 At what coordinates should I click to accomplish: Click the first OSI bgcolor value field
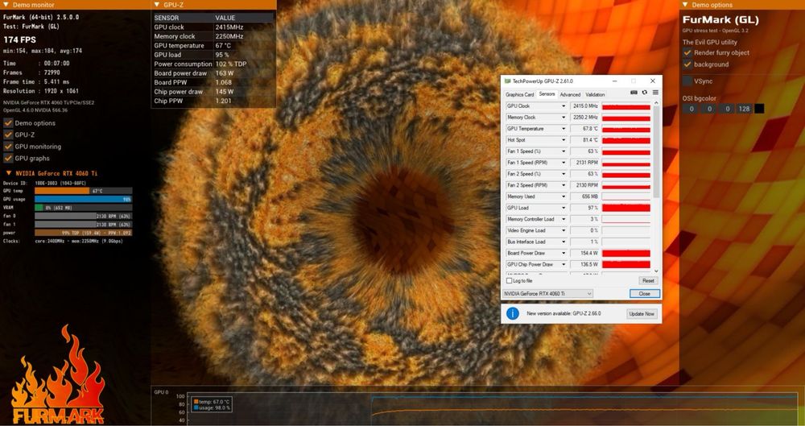click(x=690, y=109)
